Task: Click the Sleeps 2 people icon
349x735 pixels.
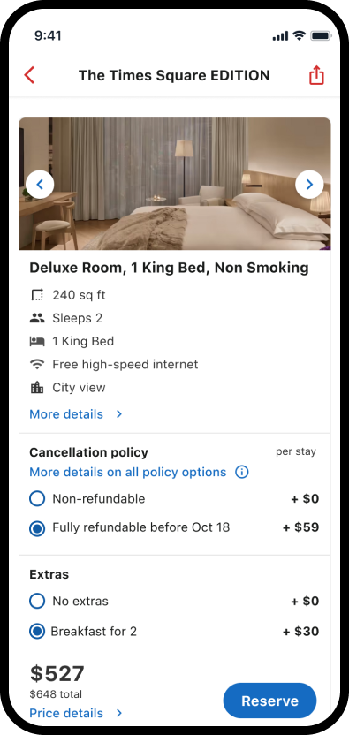Action: 36,318
